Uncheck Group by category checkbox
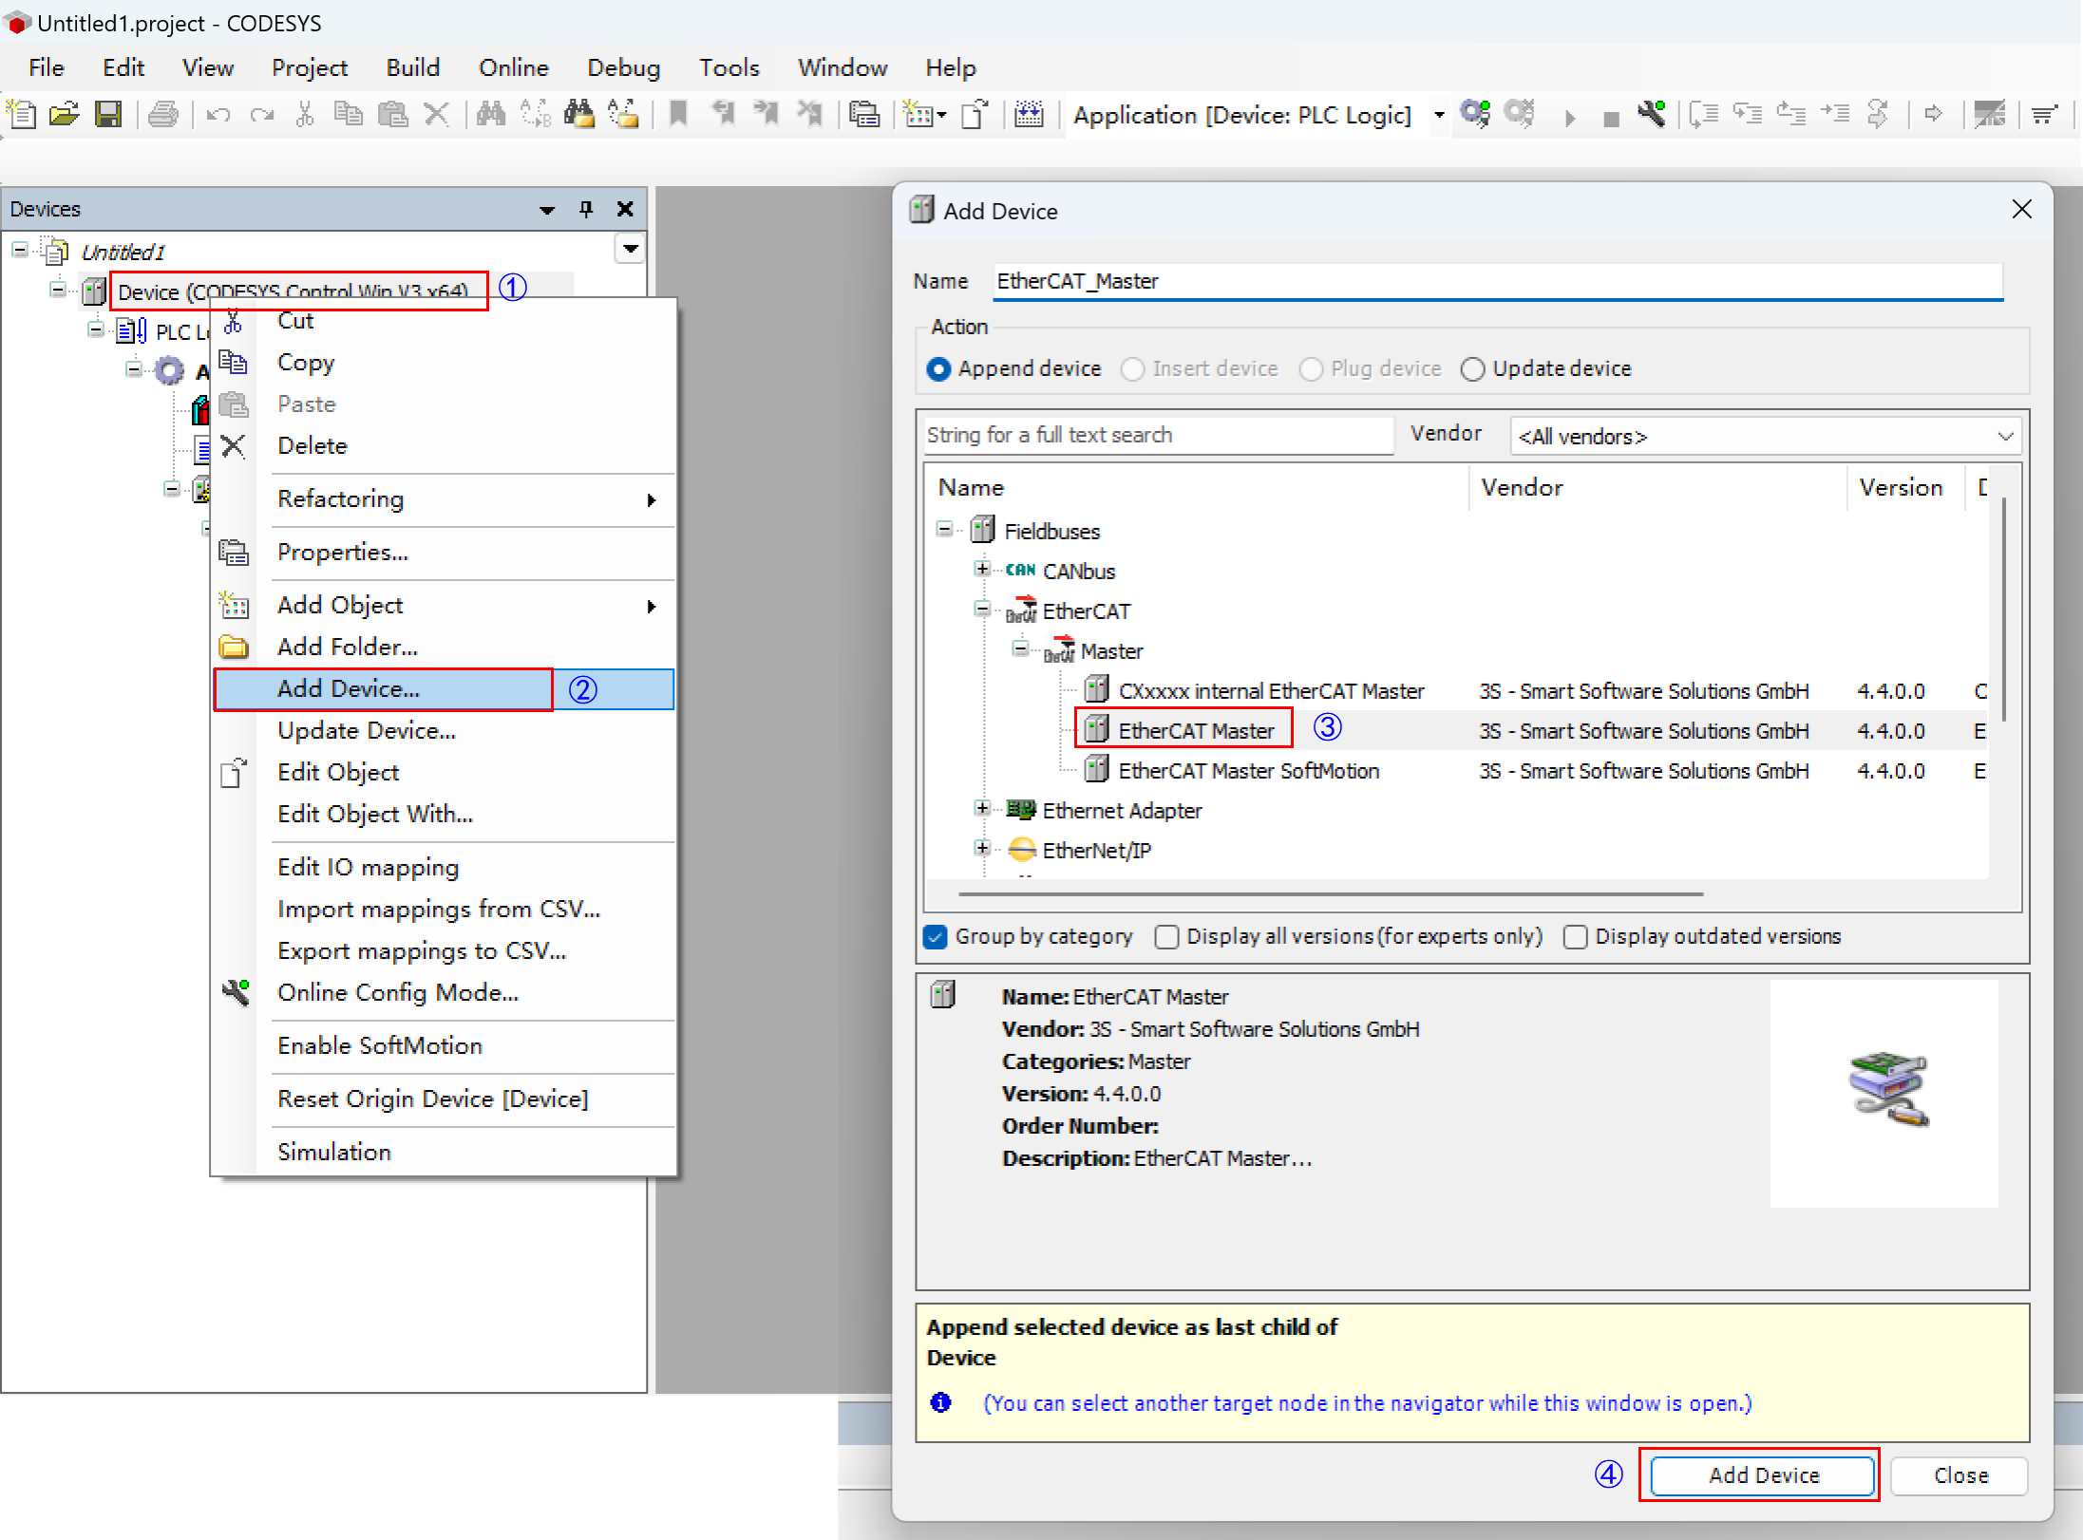This screenshot has height=1540, width=2083. [936, 937]
